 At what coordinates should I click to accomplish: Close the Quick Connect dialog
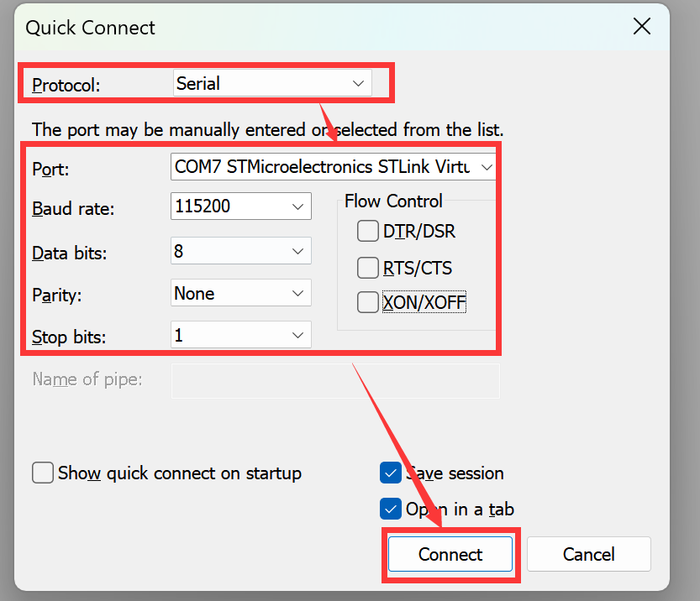642,26
